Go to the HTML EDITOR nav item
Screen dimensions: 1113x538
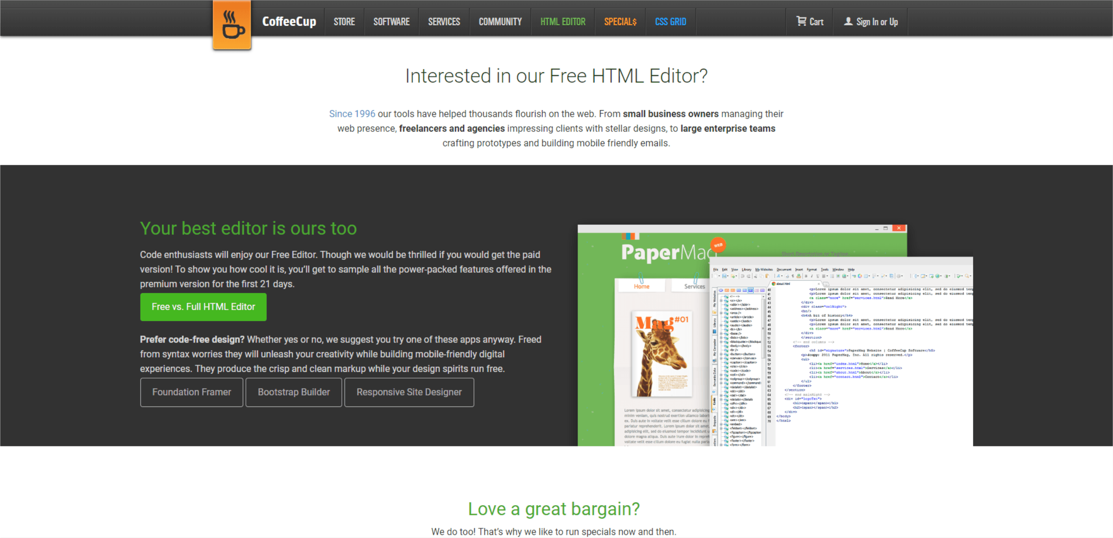pyautogui.click(x=563, y=21)
